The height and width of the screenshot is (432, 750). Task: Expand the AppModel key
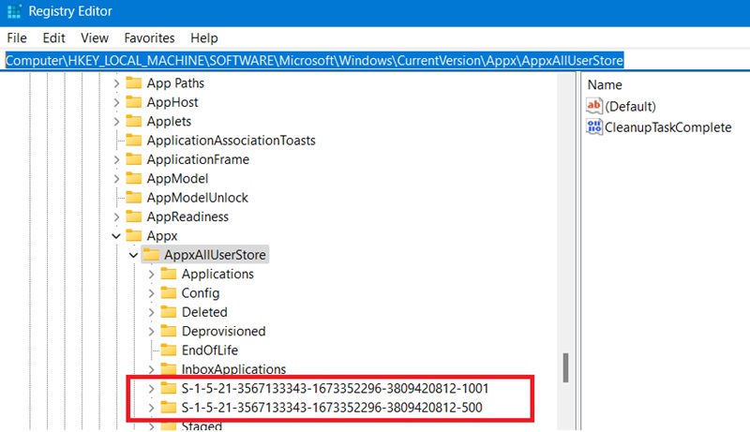(x=116, y=179)
